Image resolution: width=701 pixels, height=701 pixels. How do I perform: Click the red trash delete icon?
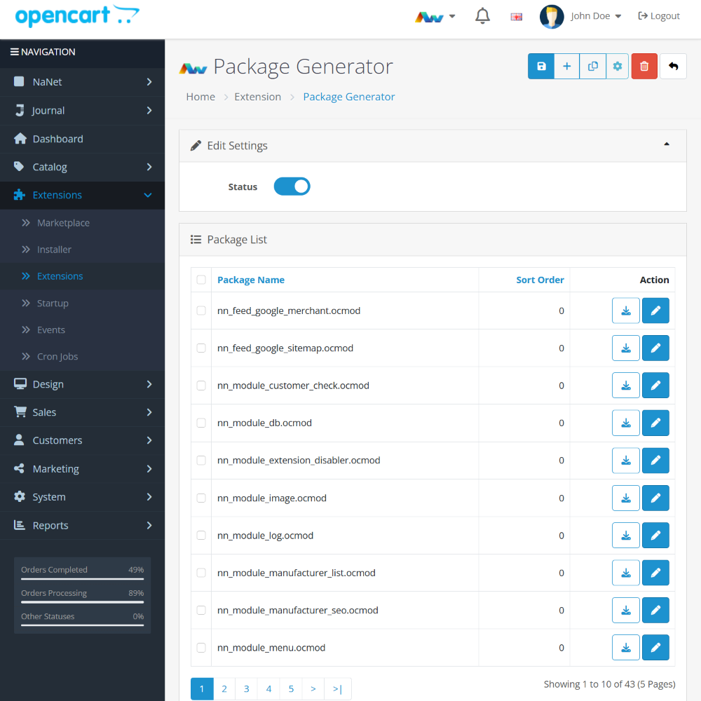(x=644, y=67)
